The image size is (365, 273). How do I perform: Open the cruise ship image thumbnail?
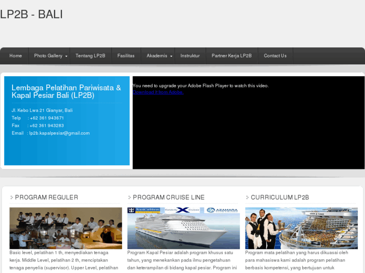[183, 228]
